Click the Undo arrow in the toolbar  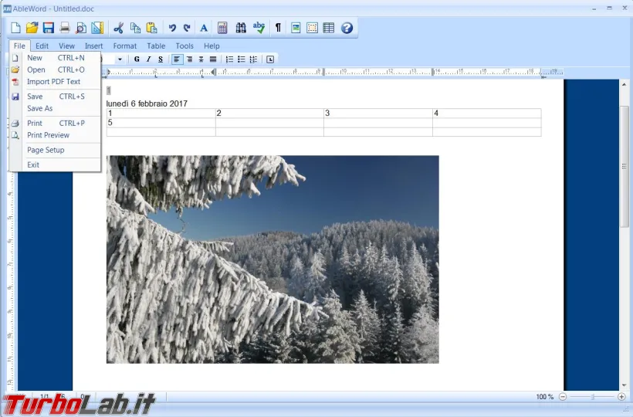172,28
